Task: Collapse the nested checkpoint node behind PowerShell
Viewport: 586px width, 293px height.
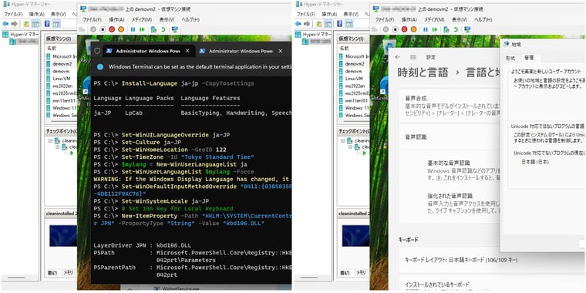Action: tap(58, 147)
